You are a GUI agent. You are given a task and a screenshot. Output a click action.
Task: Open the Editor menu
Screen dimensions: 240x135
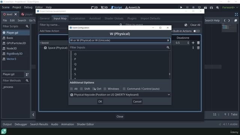39,7
